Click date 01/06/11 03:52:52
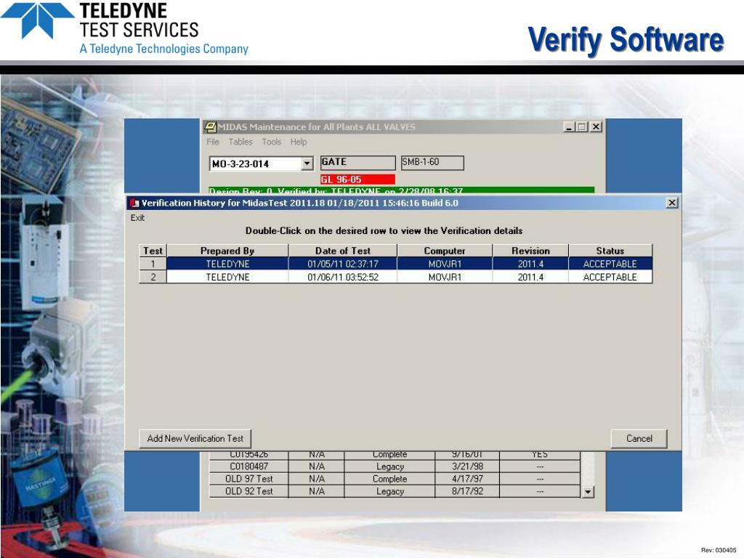The height and width of the screenshot is (558, 744). (343, 277)
